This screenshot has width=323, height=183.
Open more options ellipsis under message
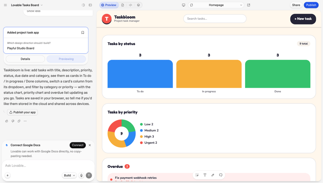click(25, 121)
